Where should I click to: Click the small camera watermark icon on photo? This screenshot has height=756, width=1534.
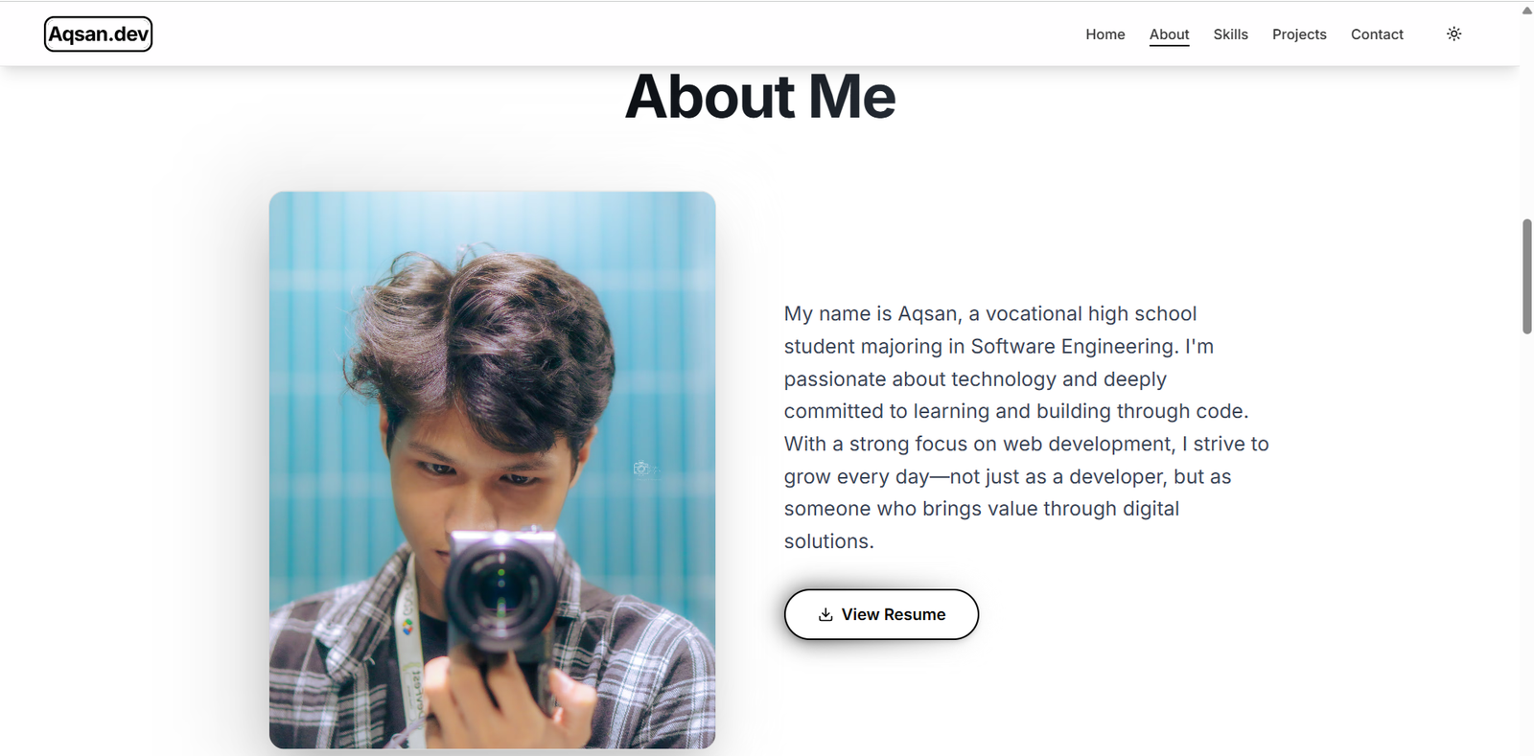(641, 468)
